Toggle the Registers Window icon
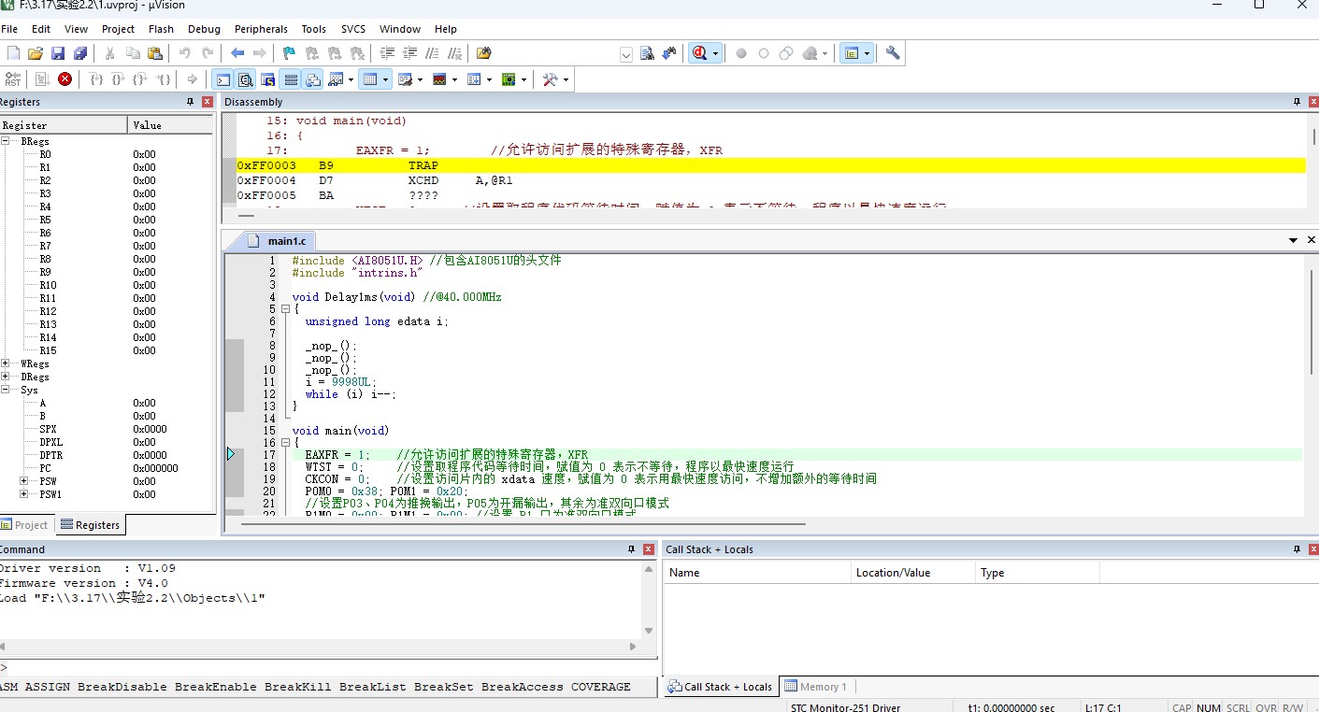 click(x=291, y=79)
